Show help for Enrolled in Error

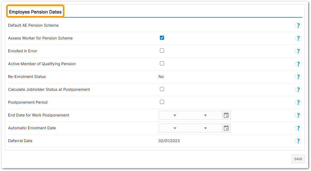[x=298, y=51]
